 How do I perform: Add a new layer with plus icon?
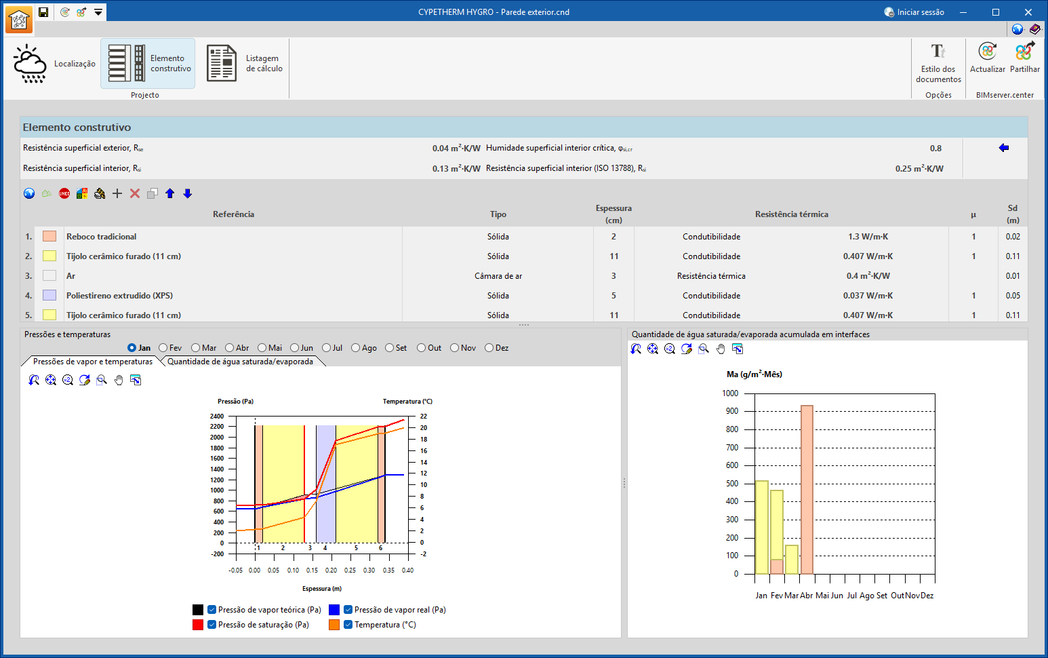[x=117, y=193]
